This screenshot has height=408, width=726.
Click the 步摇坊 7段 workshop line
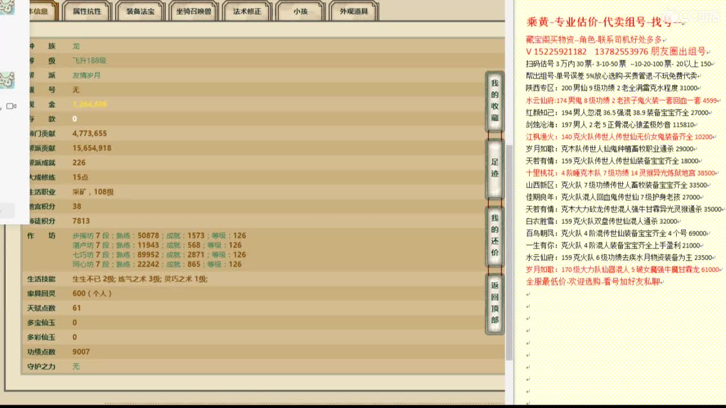[x=159, y=236]
